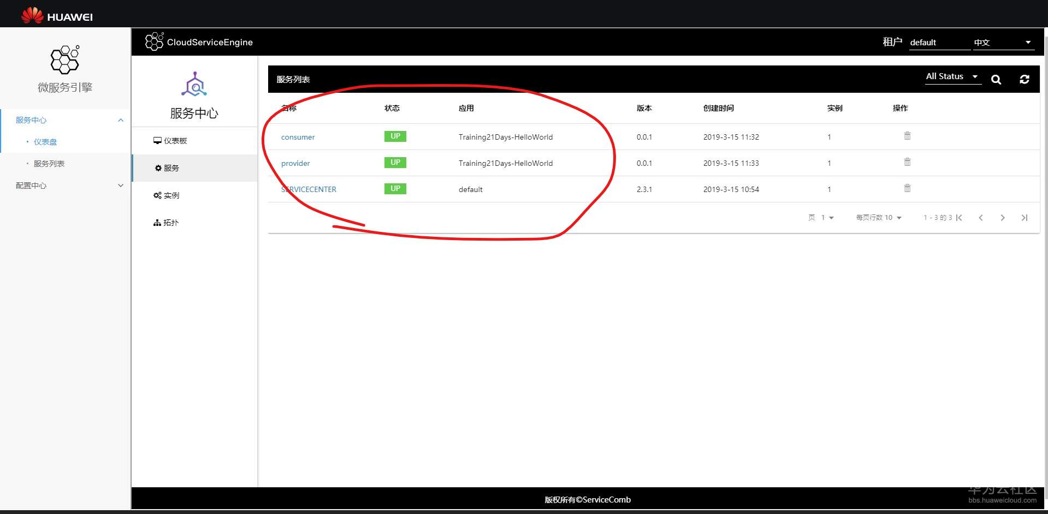Click the 服务列表 panel title
This screenshot has width=1048, height=514.
point(293,80)
